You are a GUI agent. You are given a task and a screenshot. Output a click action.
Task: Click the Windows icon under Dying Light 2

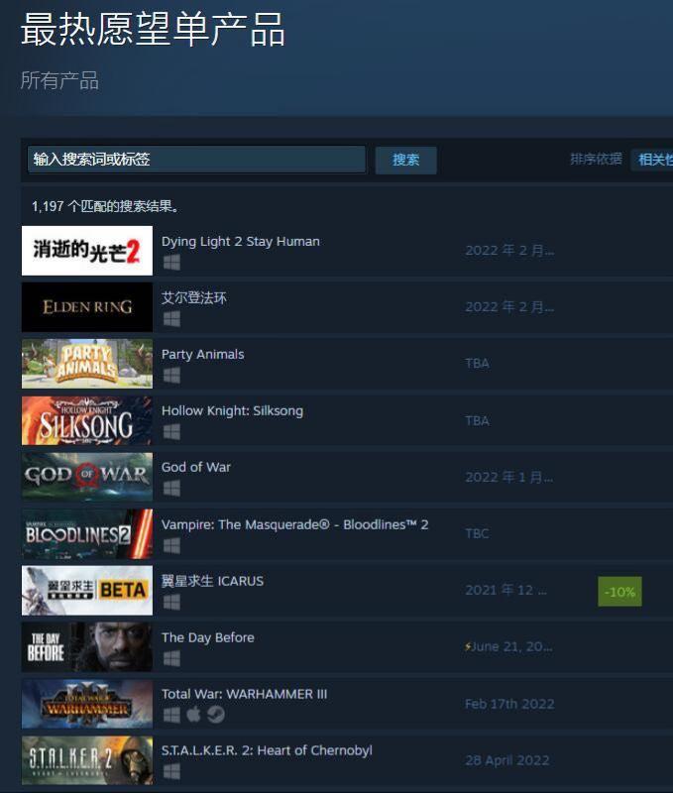coord(171,262)
